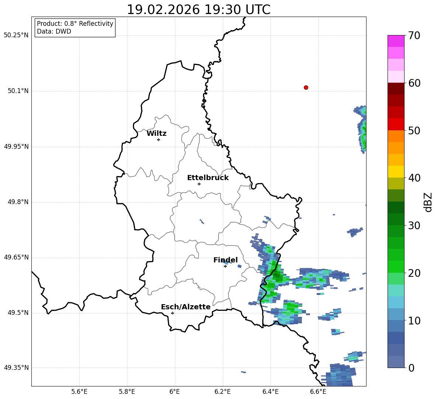Click the 5.8°E longitude label
Image resolution: width=437 pixels, height=399 pixels.
(127, 392)
